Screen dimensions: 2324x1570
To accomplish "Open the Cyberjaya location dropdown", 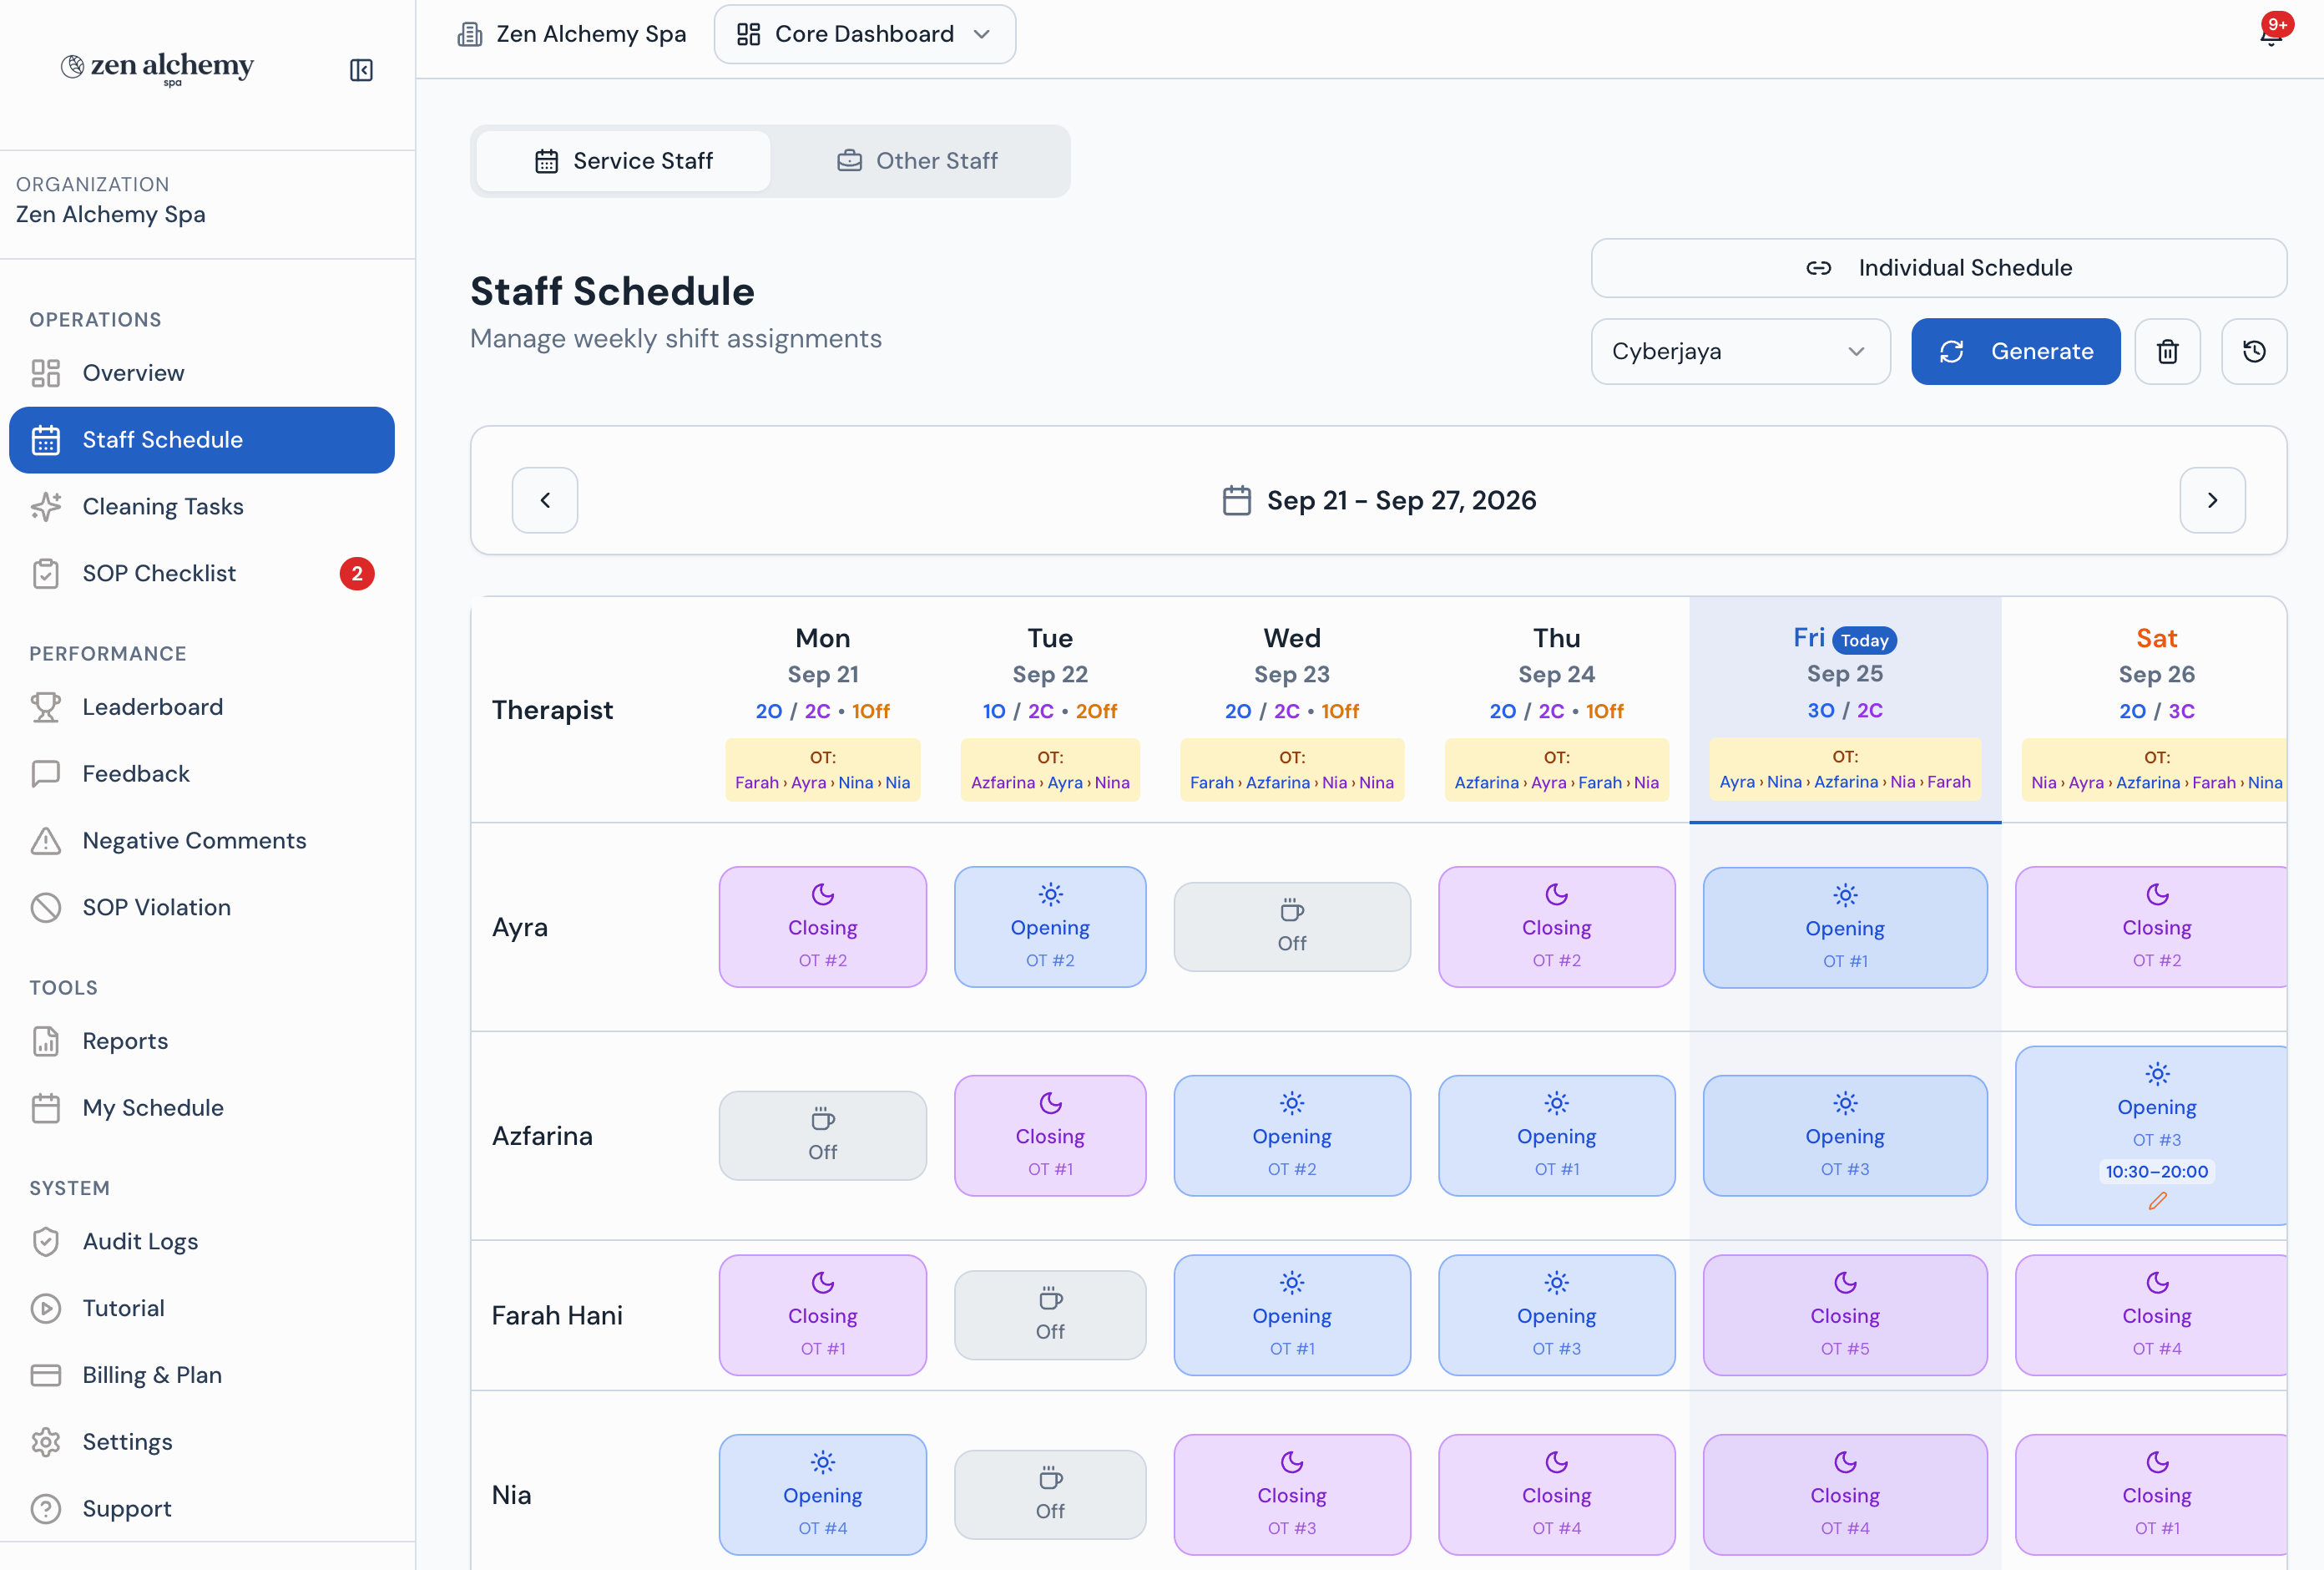I will (x=1740, y=352).
